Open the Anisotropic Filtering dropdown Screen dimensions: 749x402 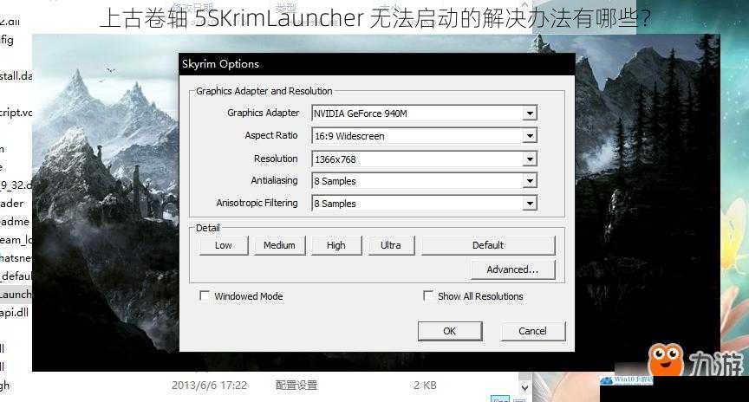[424, 204]
